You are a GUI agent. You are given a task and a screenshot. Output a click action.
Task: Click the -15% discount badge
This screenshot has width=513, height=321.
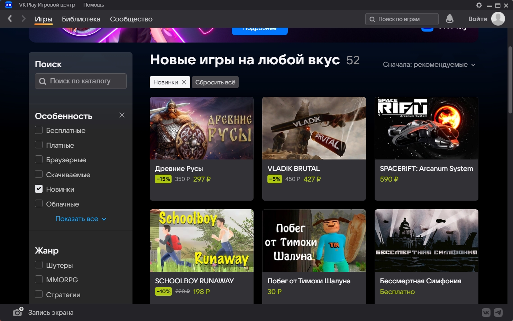pyautogui.click(x=163, y=179)
